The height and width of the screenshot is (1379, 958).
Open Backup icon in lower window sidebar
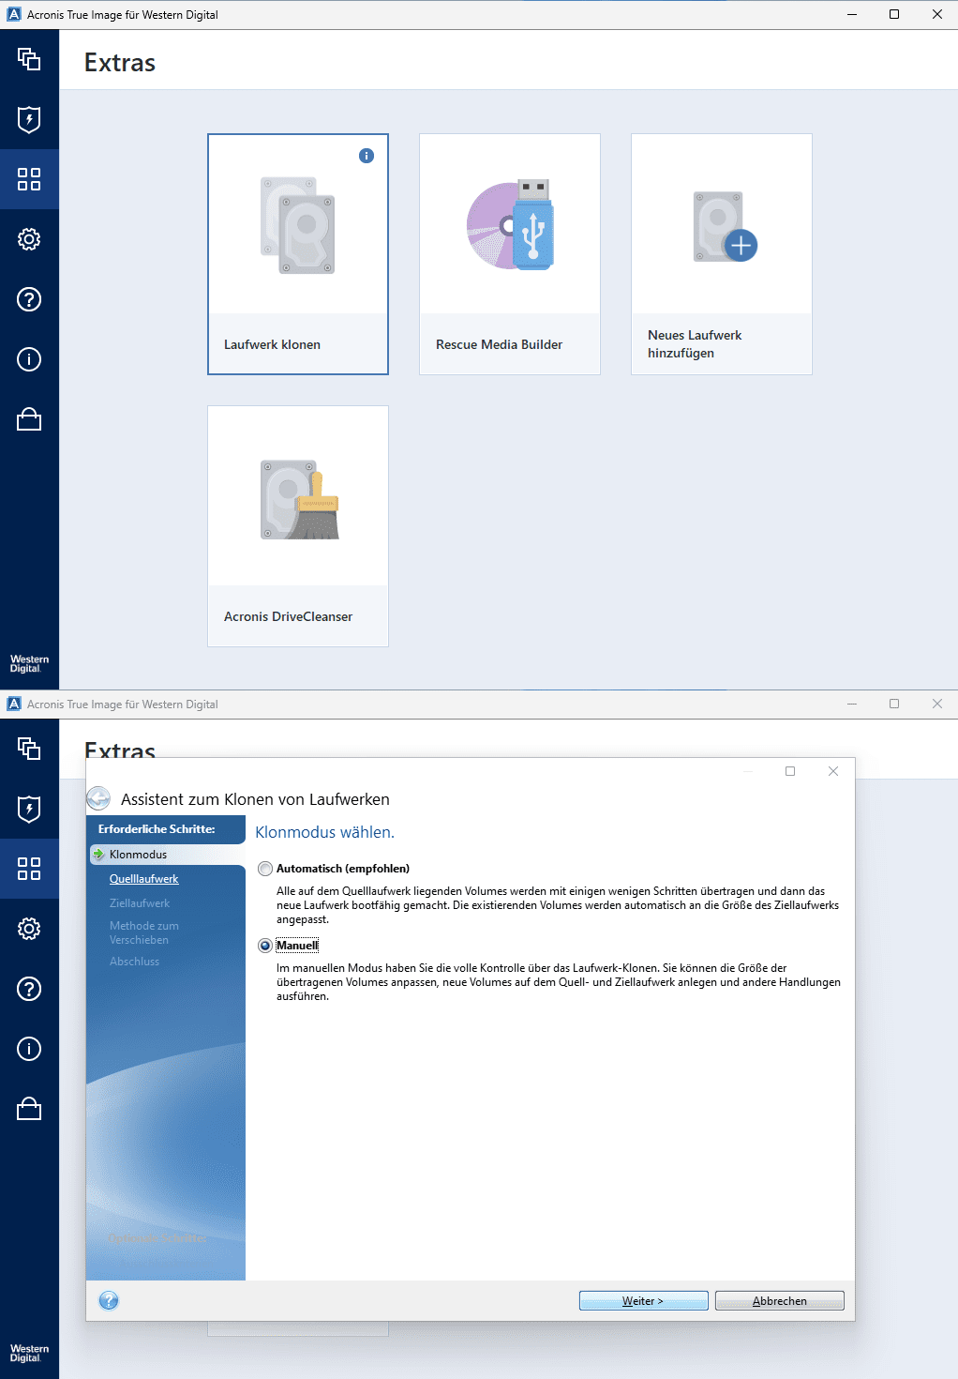click(29, 749)
